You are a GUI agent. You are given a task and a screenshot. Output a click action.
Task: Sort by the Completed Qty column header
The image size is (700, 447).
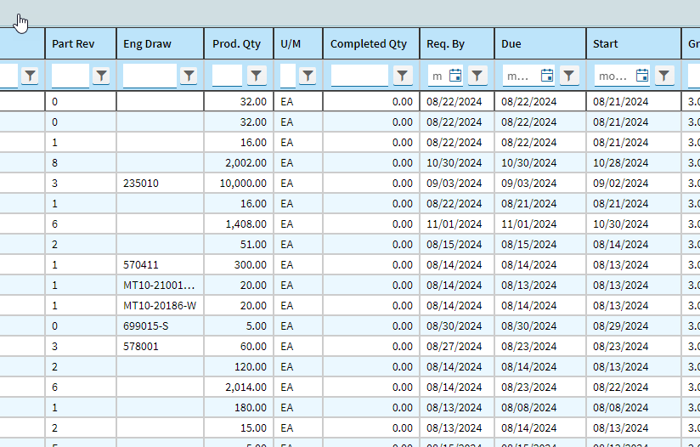click(371, 43)
